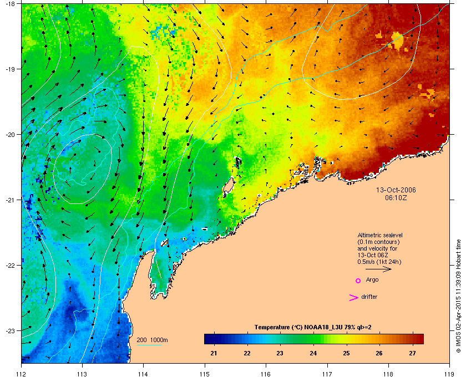Click the dark blue 21°C end of colorbar
The image size is (466, 377).
point(209,339)
